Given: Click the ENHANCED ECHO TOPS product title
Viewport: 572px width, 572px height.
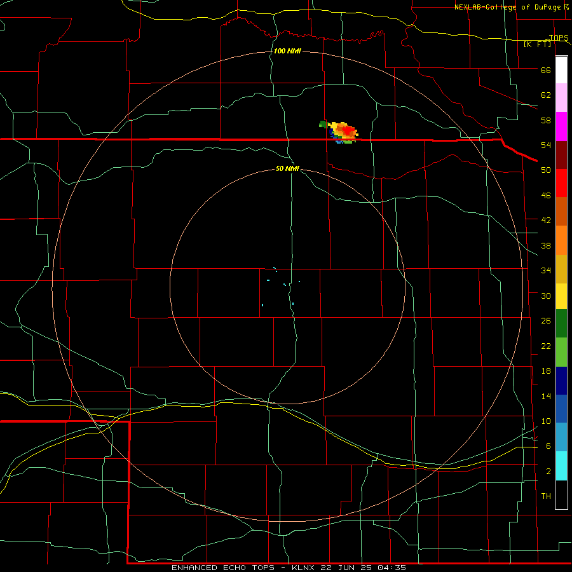Looking at the screenshot, I should click(x=223, y=568).
